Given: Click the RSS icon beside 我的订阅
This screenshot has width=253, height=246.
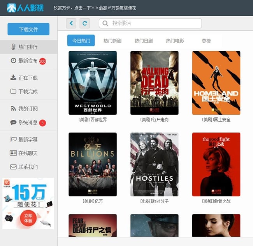Looking at the screenshot, I should point(13,108).
